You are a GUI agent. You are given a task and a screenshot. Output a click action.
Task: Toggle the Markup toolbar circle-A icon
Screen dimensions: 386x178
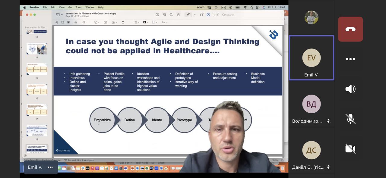tap(208, 15)
